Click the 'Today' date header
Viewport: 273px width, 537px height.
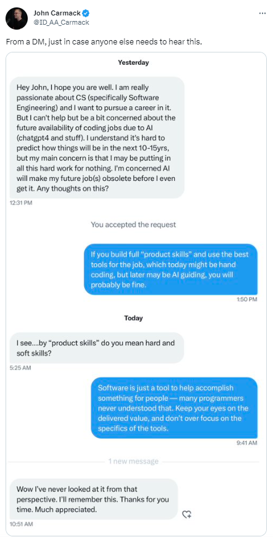coord(134,318)
